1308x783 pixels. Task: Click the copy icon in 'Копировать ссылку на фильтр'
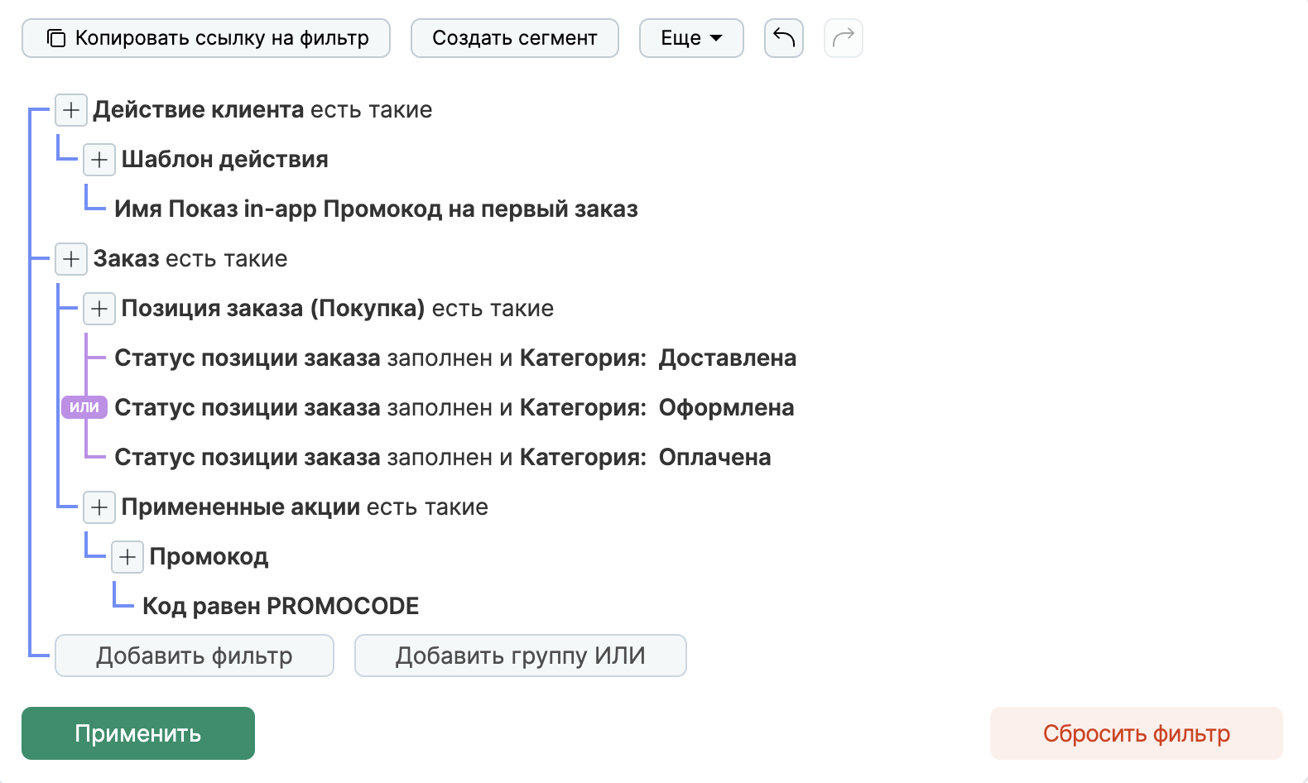pyautogui.click(x=55, y=38)
